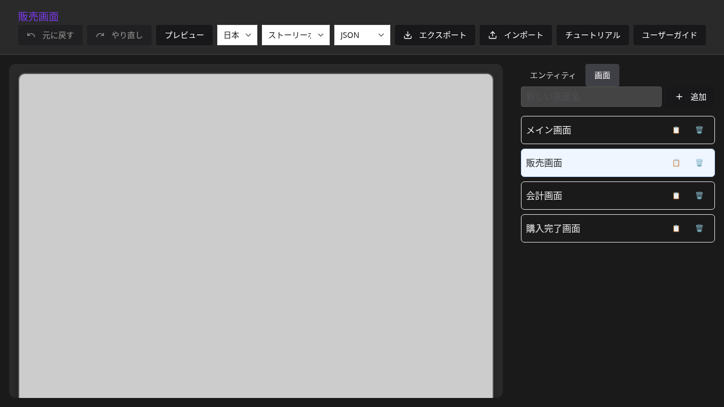Click the 元に戻す undo button
Viewport: 724px width, 407px height.
click(50, 35)
